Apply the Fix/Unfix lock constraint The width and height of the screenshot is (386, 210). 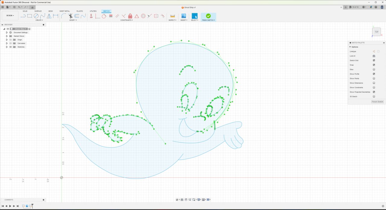click(x=130, y=16)
